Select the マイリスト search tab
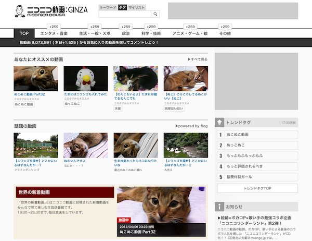 (x=136, y=8)
